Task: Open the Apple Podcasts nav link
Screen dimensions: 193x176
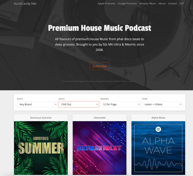Action: pos(107,3)
